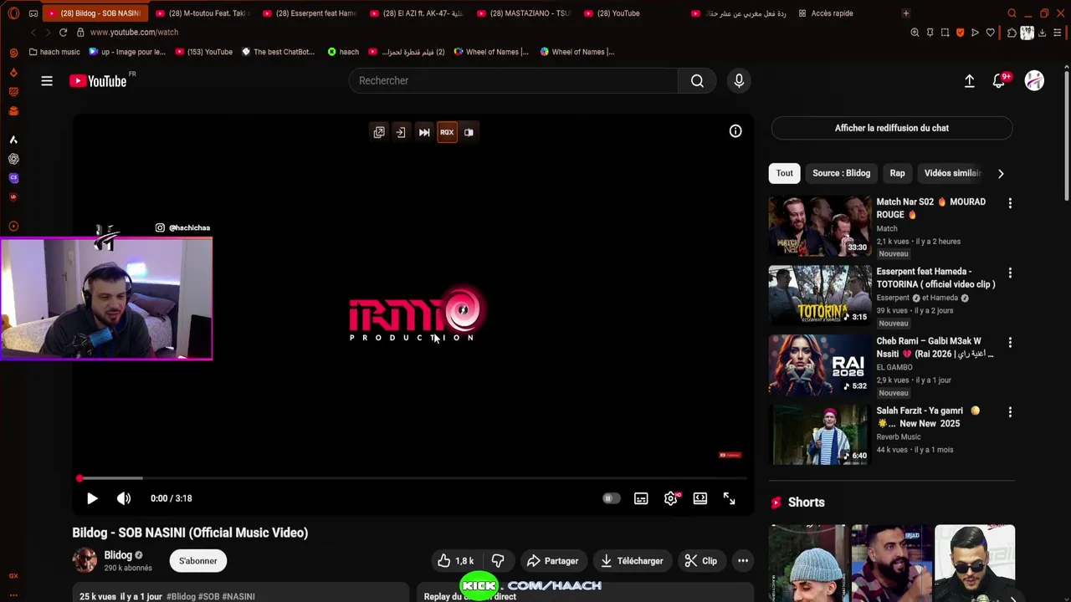Open Esserpent feat Hameda TOTORINA title
This screenshot has height=602, width=1071.
pyautogui.click(x=935, y=278)
